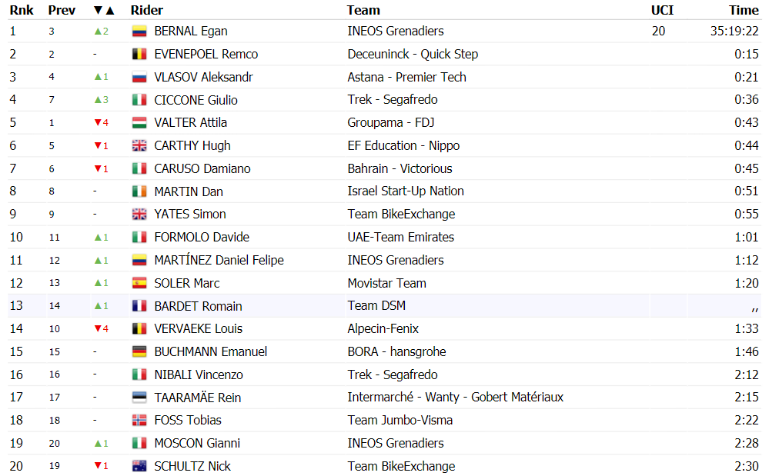769x476 pixels.
Task: Open the Alpecin-Fenix team link
Action: click(383, 328)
